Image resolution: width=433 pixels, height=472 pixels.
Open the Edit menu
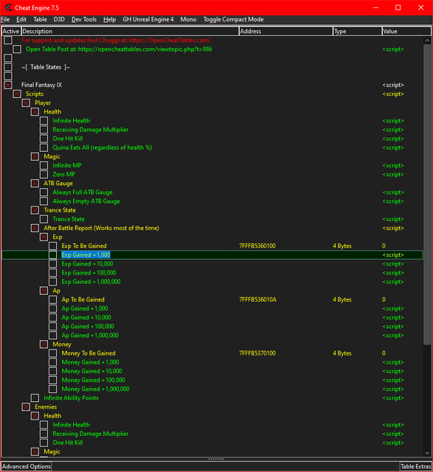tap(21, 20)
